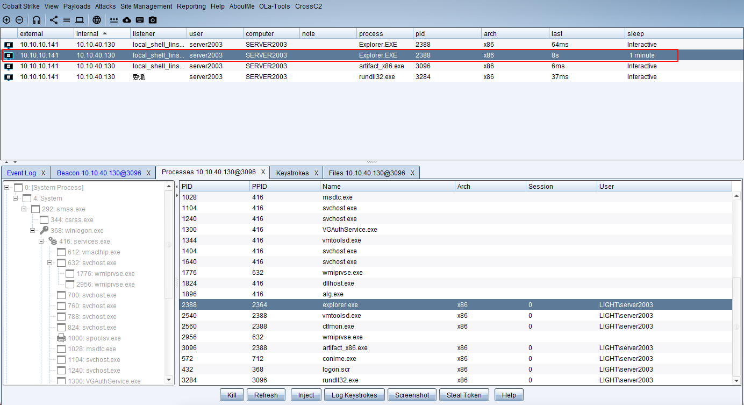The image size is (744, 405).
Task: Click the Refresh button
Action: point(266,395)
